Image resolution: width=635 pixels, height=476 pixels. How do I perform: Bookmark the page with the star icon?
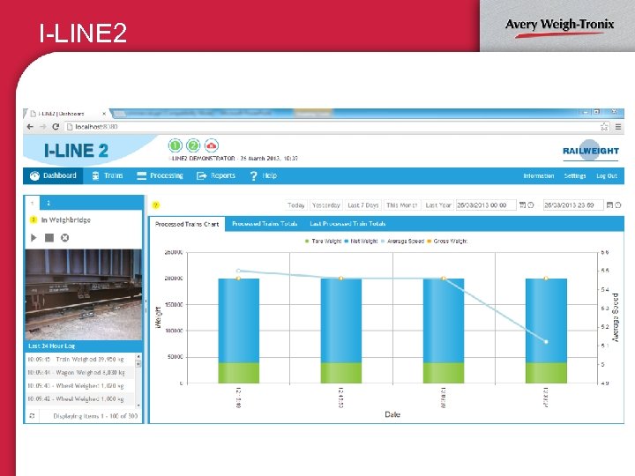[604, 127]
